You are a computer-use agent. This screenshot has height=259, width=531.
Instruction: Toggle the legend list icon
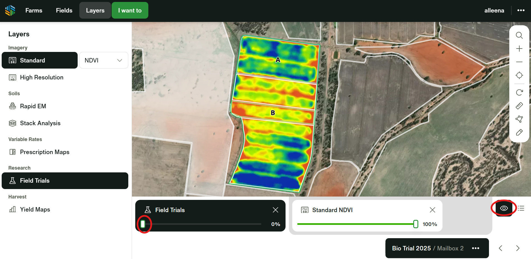(521, 208)
